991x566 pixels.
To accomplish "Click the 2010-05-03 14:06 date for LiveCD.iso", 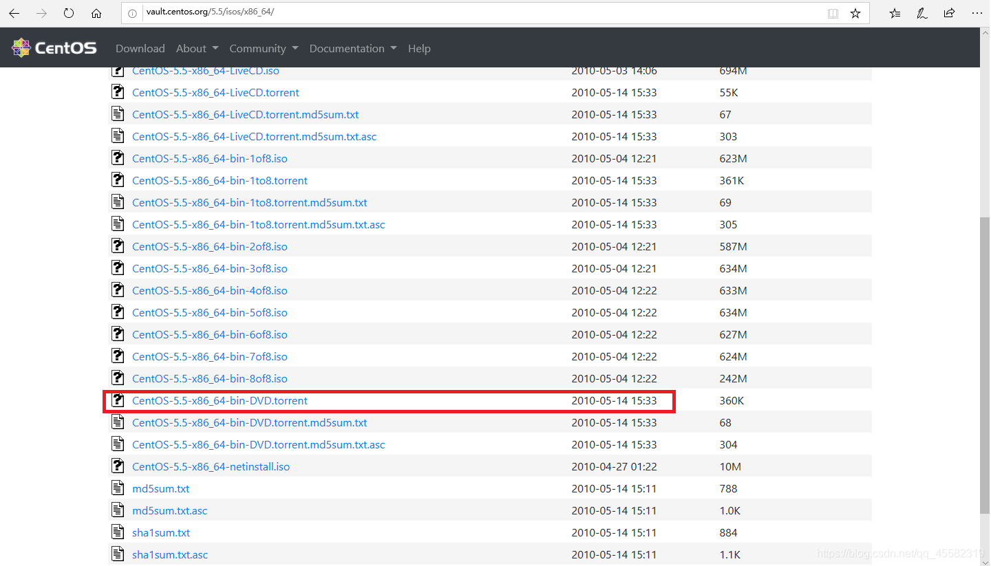I will click(614, 71).
